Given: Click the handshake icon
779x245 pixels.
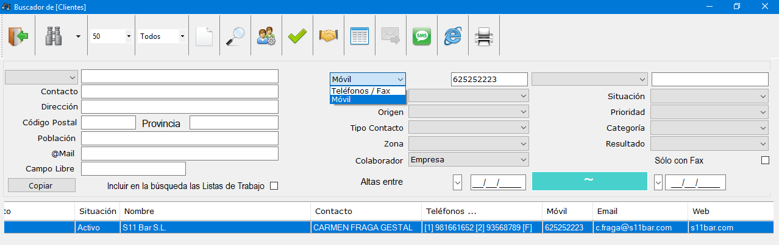Looking at the screenshot, I should [x=329, y=36].
